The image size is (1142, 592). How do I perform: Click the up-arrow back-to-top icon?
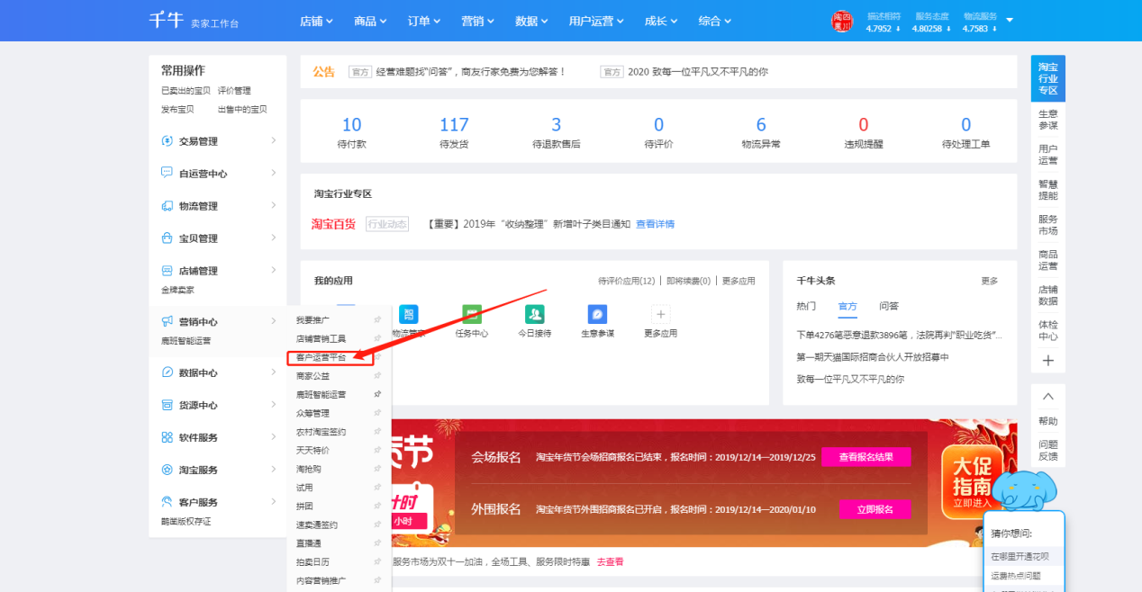click(x=1048, y=397)
